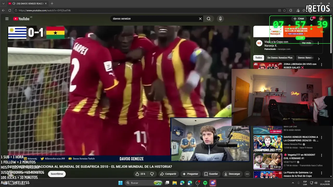Select the De Davoo Xeneize Plus chip
The width and height of the screenshot is (333, 187).
click(280, 58)
